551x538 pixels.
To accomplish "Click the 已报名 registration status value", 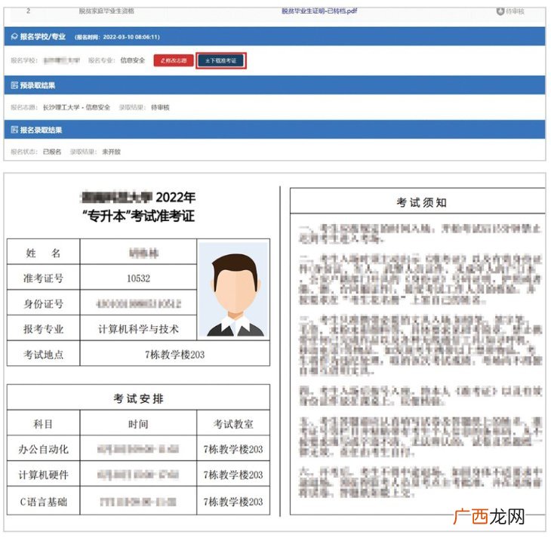I will tap(52, 152).
